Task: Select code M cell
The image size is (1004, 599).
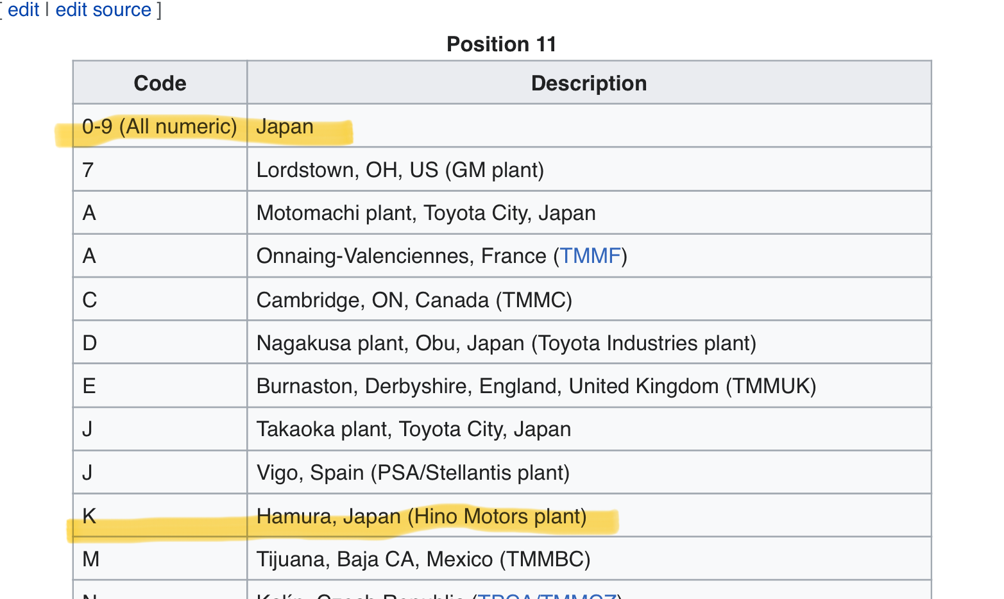Action: pyautogui.click(x=160, y=558)
